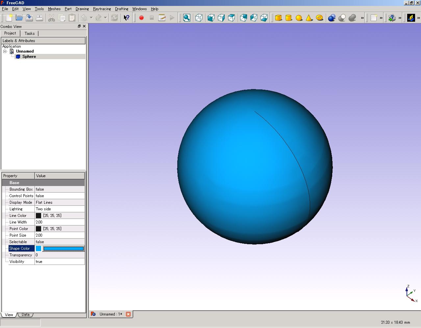Screen dimensions: 421x328
Task: Click the Paste clipboard icon
Action: coord(72,18)
